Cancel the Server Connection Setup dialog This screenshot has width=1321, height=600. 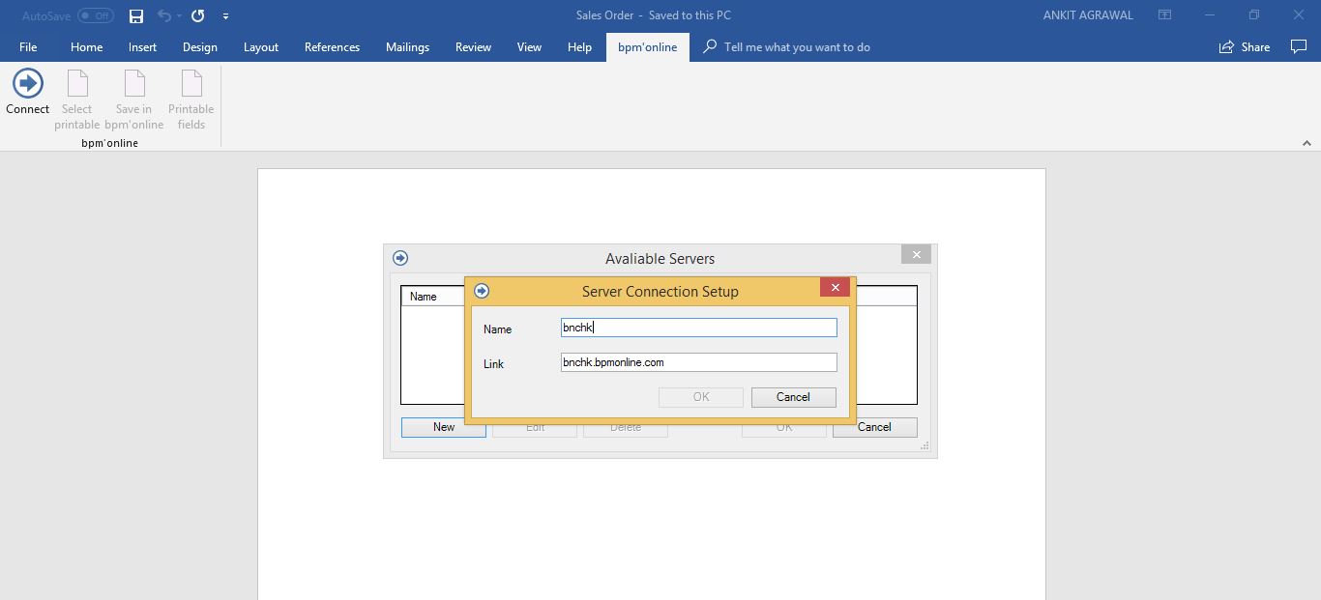(x=793, y=397)
